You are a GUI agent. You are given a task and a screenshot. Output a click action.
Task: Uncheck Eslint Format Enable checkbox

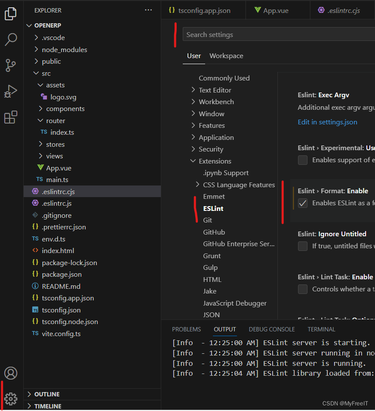(x=303, y=203)
